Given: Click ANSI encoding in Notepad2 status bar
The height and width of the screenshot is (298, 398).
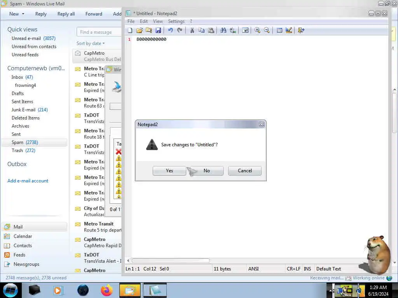Looking at the screenshot, I should click(x=253, y=269).
